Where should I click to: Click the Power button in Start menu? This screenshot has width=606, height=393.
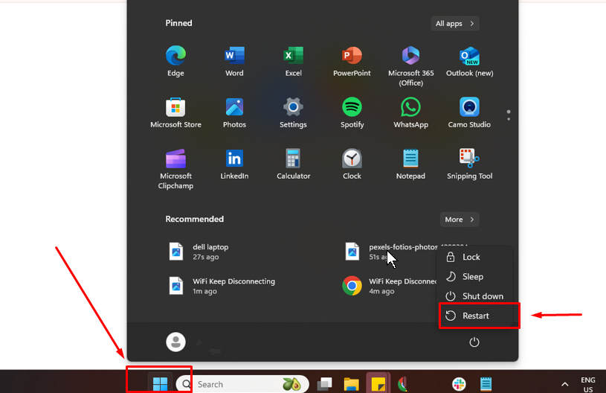474,342
